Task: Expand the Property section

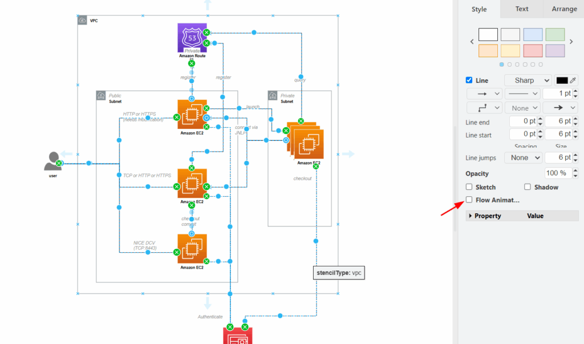Action: (x=469, y=216)
